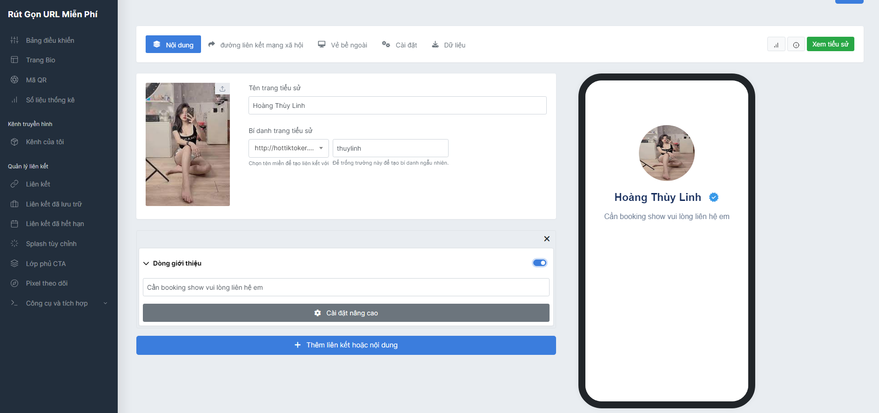Expand Công cụ và tích hợp menu
The width and height of the screenshot is (879, 413).
point(57,303)
